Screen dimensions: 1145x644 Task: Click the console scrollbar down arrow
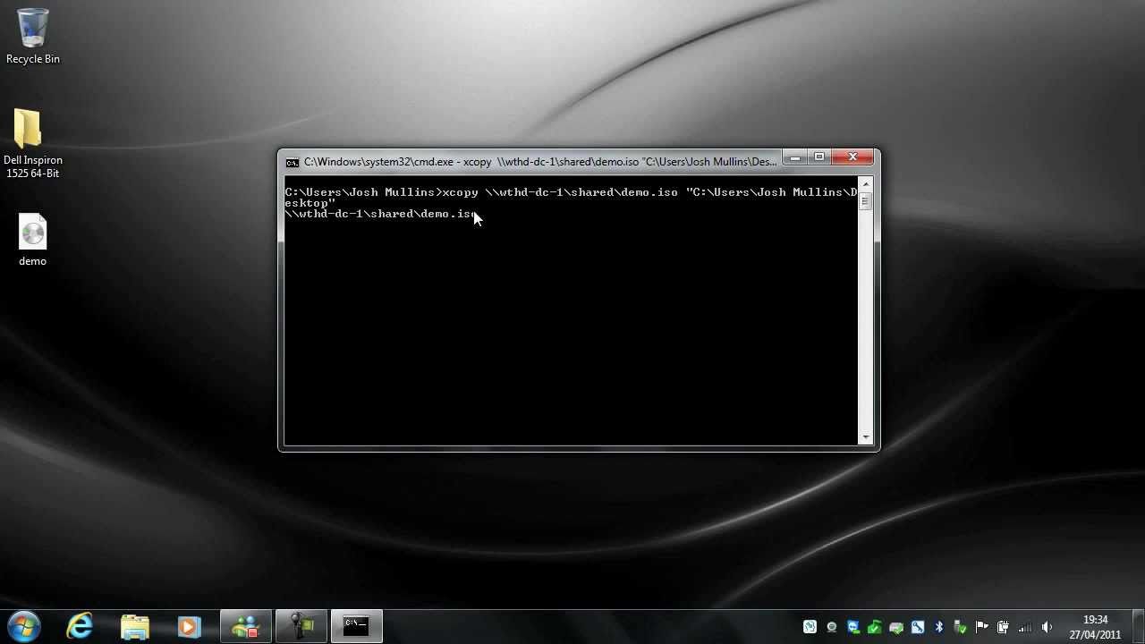(x=865, y=437)
